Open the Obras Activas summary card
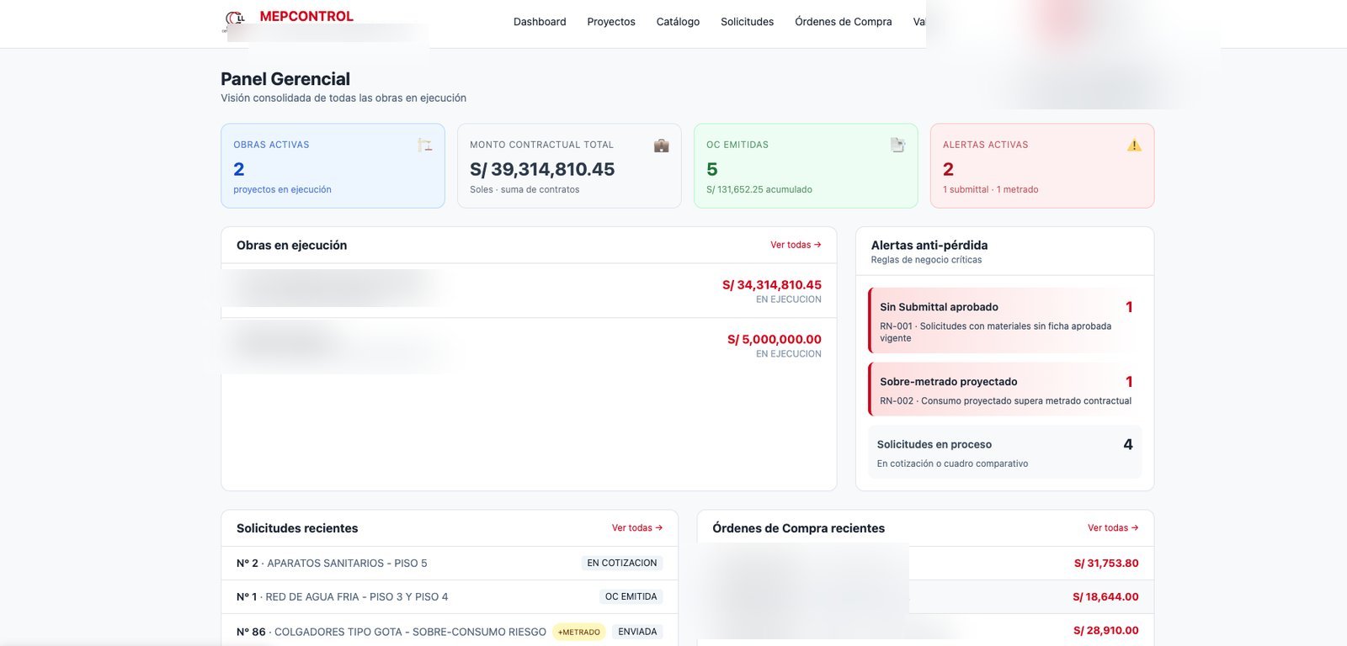The image size is (1347, 646). (x=333, y=166)
